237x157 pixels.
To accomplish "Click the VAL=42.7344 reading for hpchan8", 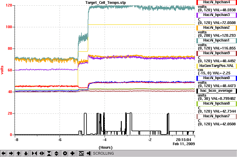I will (224, 111).
